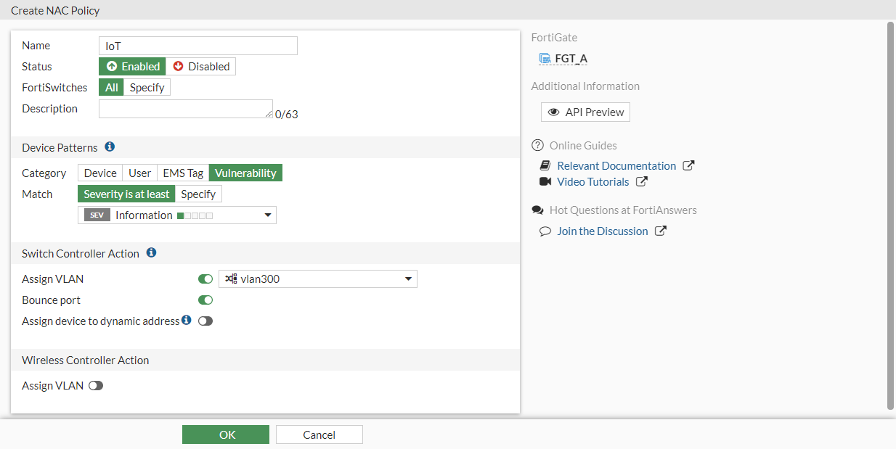The image size is (896, 449).
Task: Click the Switch Controller Action info icon
Action: 151,253
